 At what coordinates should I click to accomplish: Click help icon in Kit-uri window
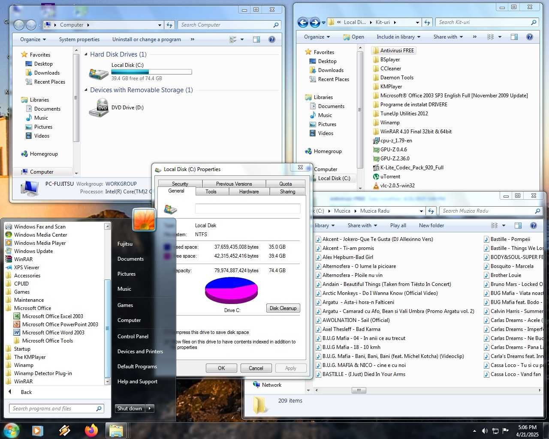(x=530, y=37)
